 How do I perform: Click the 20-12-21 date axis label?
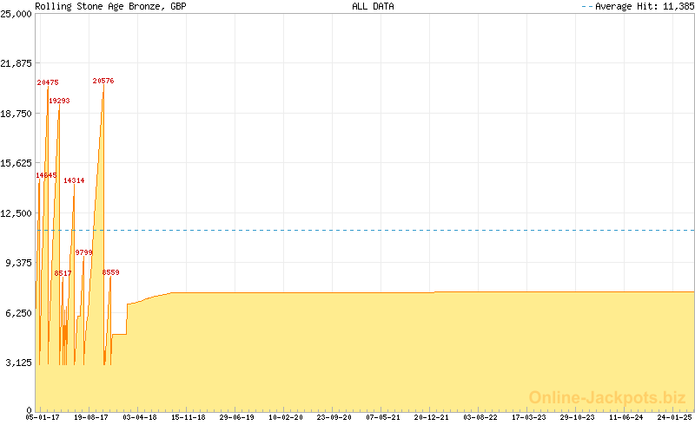431,417
